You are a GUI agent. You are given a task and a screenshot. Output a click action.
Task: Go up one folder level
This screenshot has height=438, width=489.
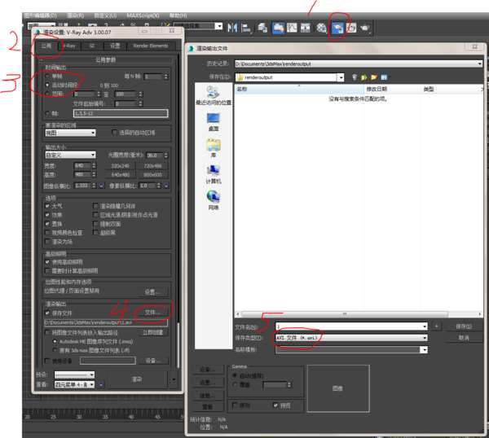click(x=364, y=77)
